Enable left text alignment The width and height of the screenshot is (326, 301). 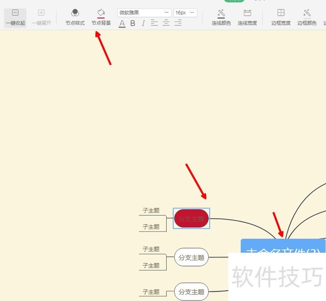[x=154, y=23]
